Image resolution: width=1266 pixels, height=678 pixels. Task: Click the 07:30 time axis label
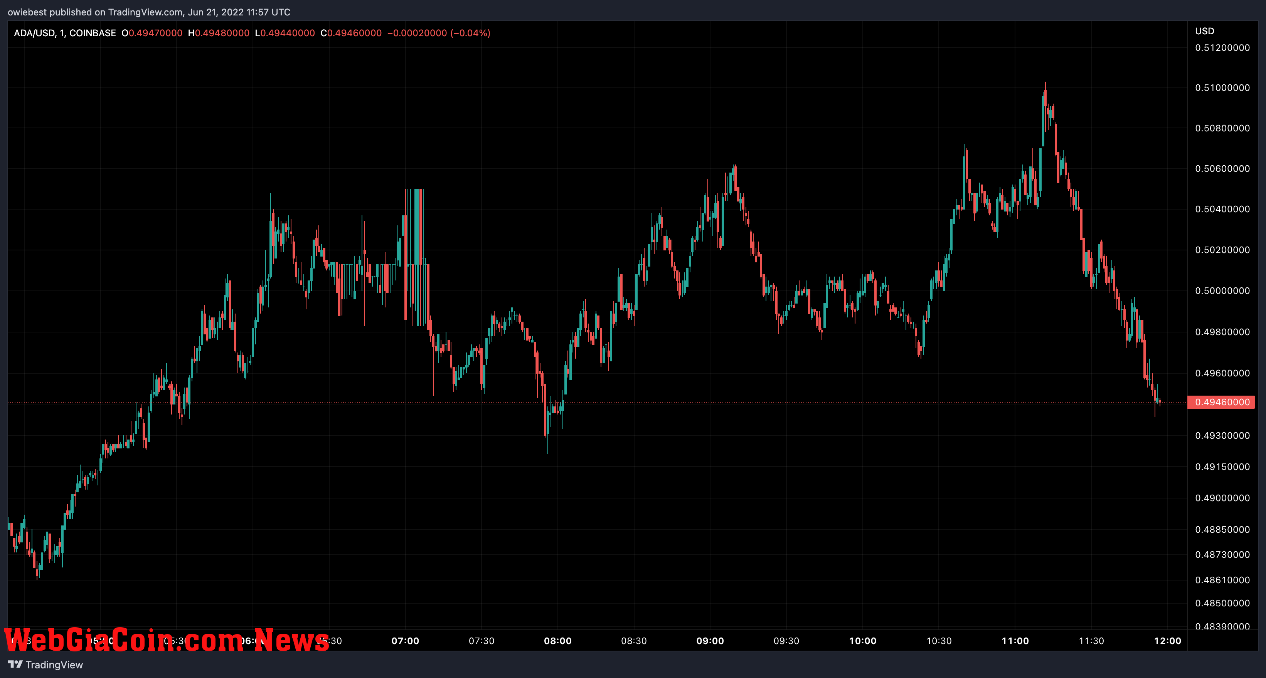(481, 641)
